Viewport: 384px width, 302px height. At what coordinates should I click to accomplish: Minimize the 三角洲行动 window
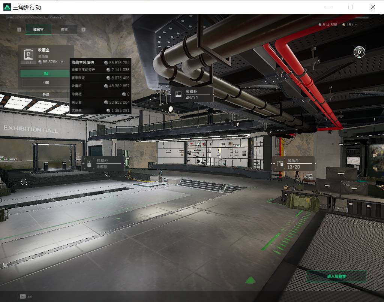(x=329, y=7)
